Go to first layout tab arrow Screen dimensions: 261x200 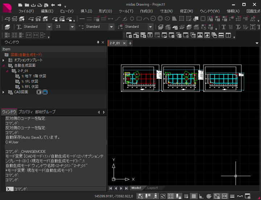click(111, 188)
